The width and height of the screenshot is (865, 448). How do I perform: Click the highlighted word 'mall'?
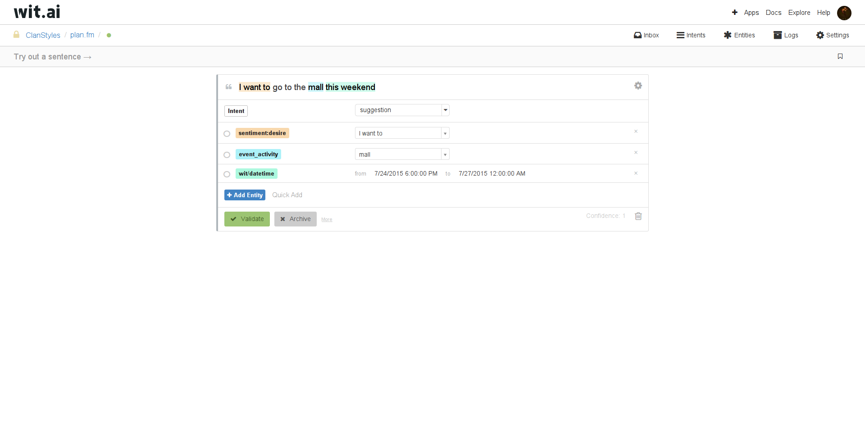point(316,87)
